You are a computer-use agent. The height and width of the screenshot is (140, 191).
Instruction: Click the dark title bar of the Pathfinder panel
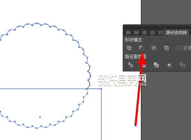(x=157, y=27)
